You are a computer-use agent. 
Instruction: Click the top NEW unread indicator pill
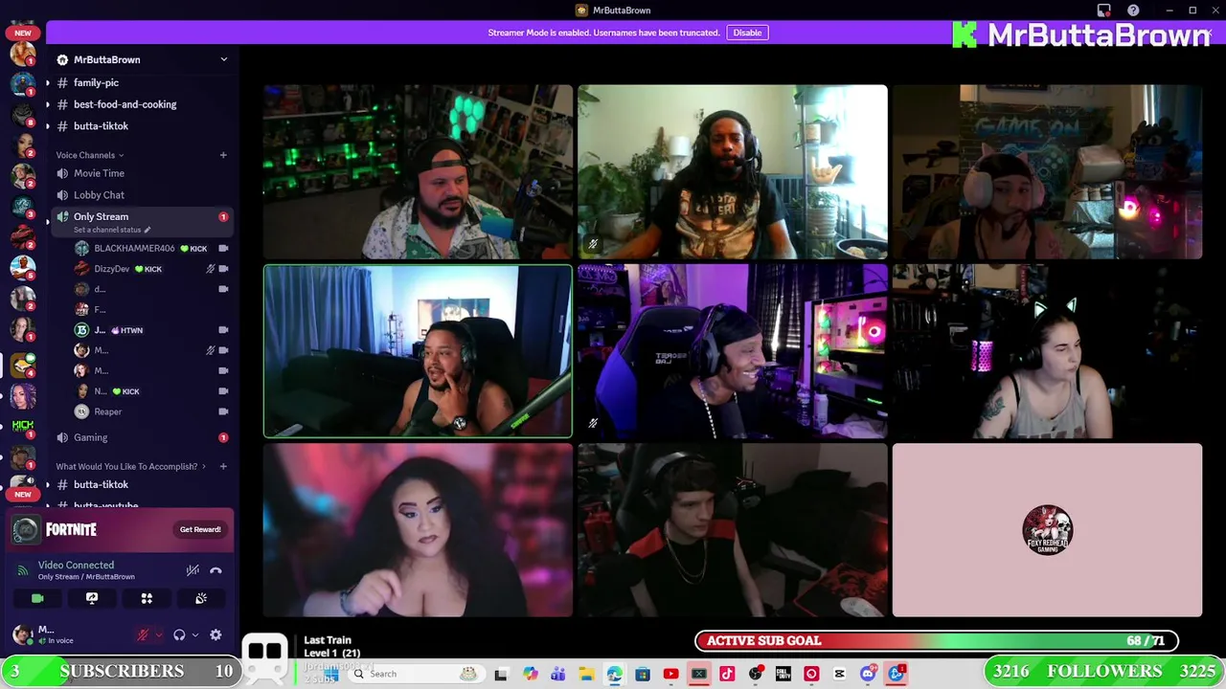[23, 33]
